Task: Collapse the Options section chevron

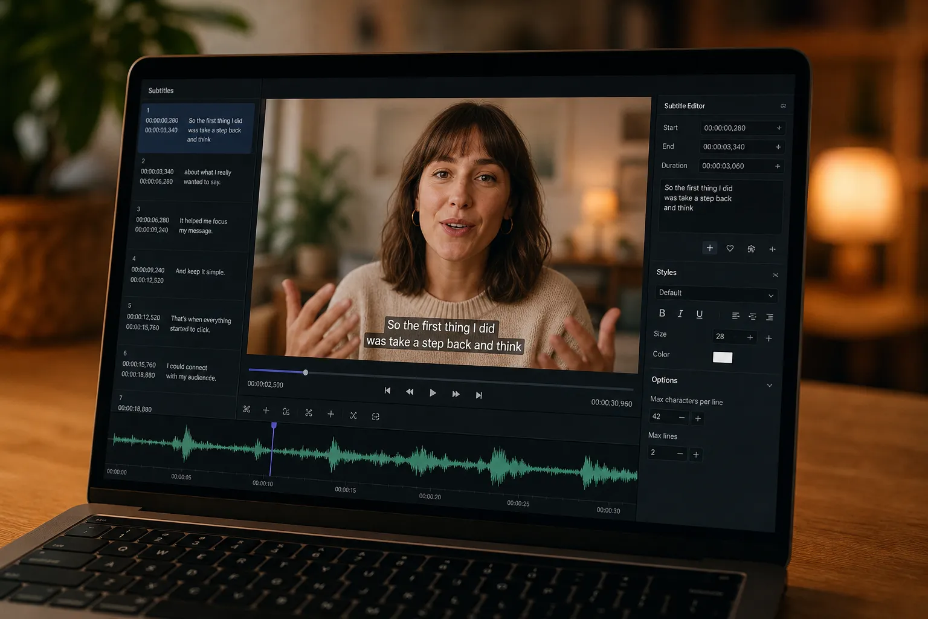Action: pos(769,386)
